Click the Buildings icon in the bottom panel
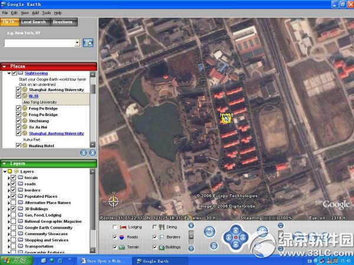Screen dimensions: 354x265 [162, 247]
